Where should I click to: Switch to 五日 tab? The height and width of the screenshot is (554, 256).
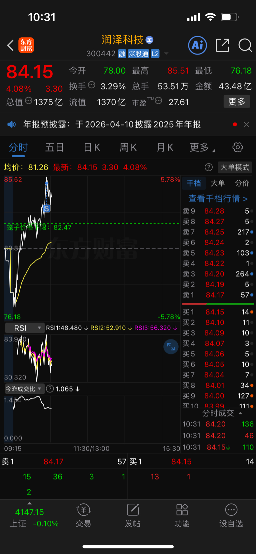coord(54,147)
